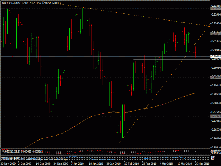Screen dimensions: 221x166
Task: Click the 10 Feb 2010 date label
Action: click(x=131, y=164)
